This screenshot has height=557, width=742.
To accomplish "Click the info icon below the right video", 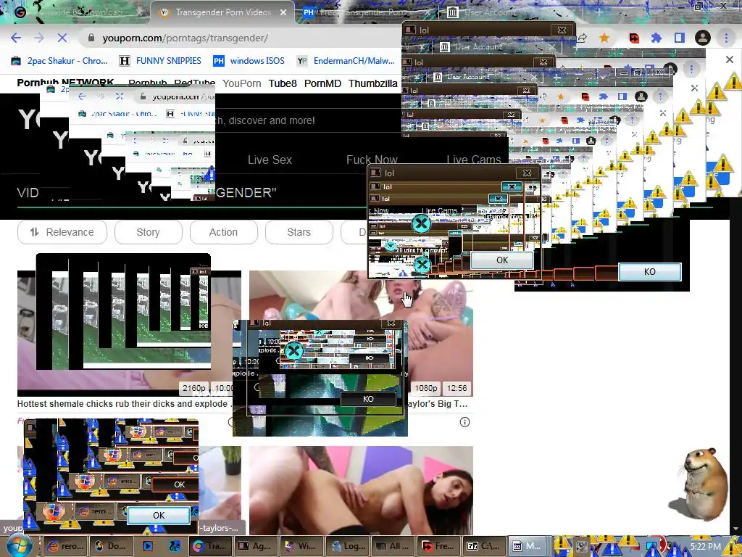I will (x=464, y=422).
